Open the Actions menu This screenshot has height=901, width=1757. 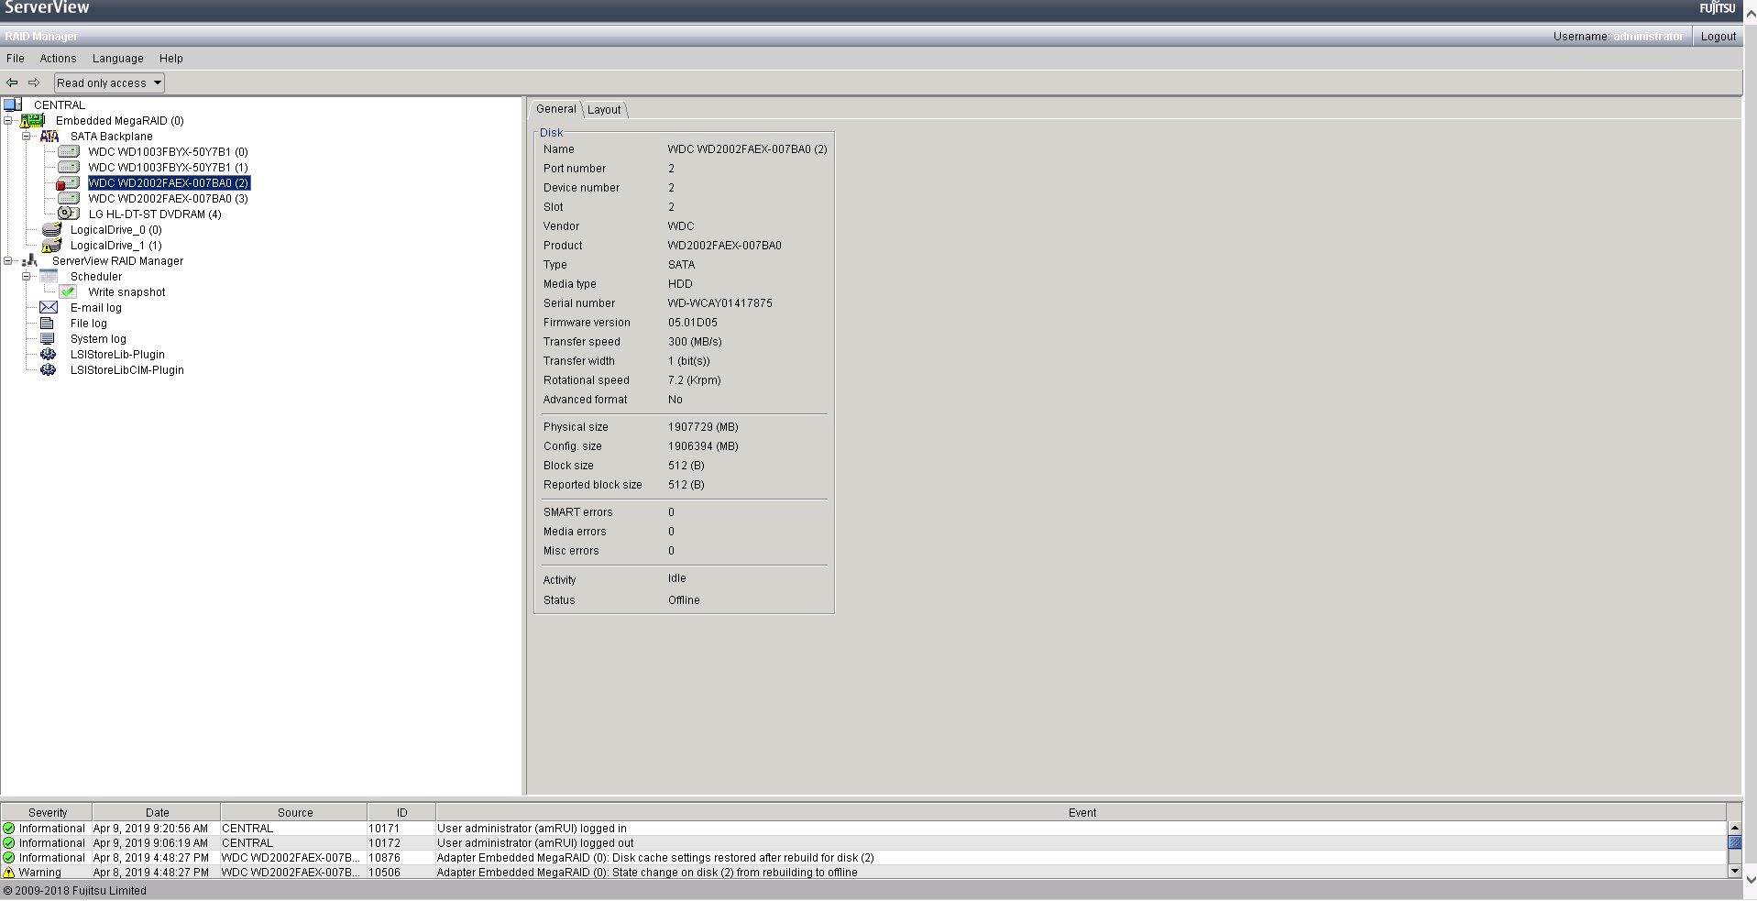tap(58, 58)
